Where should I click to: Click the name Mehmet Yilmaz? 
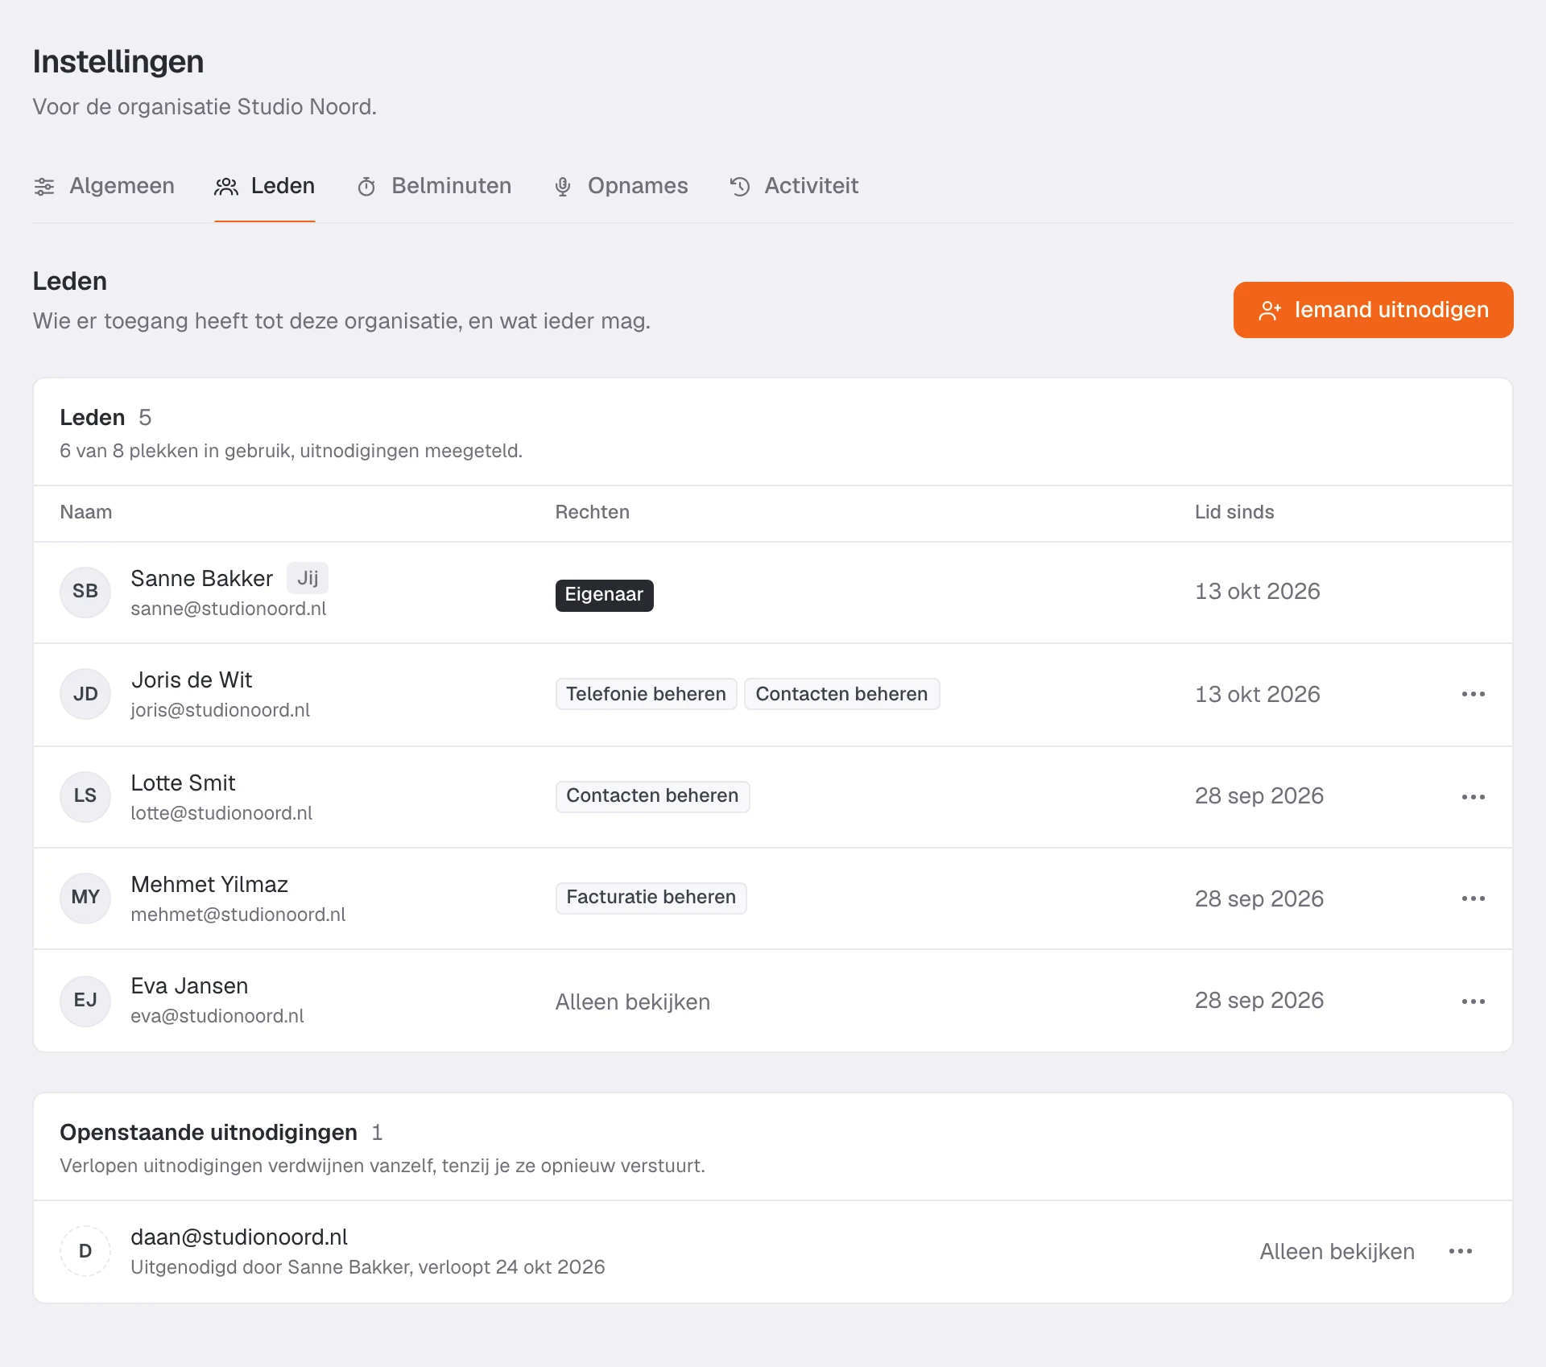point(209,884)
